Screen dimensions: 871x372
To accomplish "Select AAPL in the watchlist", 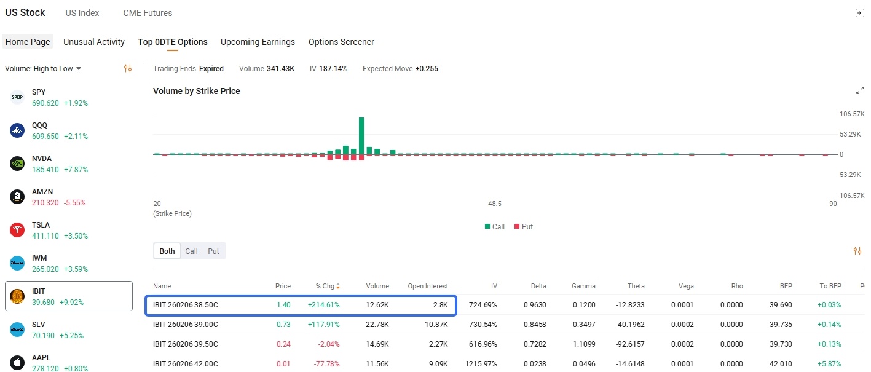I will tap(69, 363).
